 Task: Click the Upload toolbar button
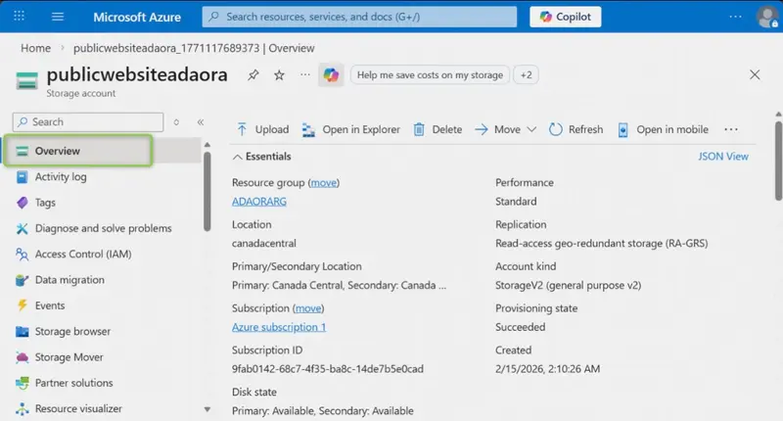click(262, 129)
